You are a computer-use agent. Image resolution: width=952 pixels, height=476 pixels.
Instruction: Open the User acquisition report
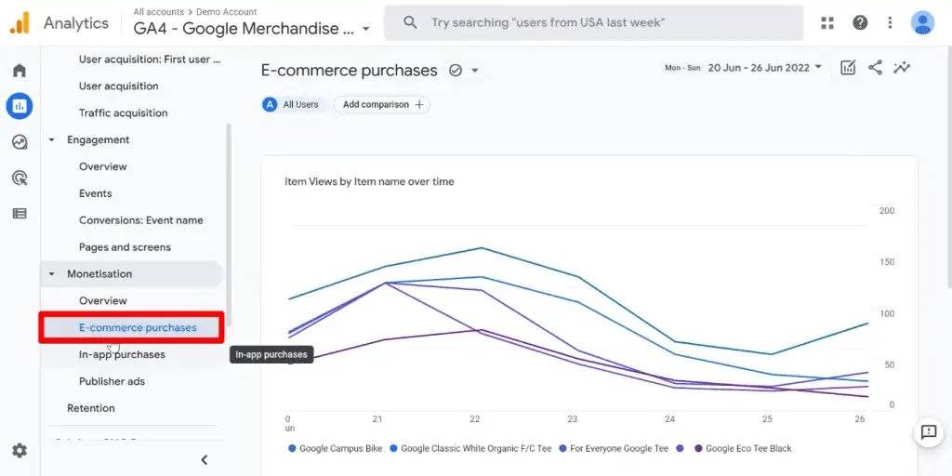tap(118, 86)
